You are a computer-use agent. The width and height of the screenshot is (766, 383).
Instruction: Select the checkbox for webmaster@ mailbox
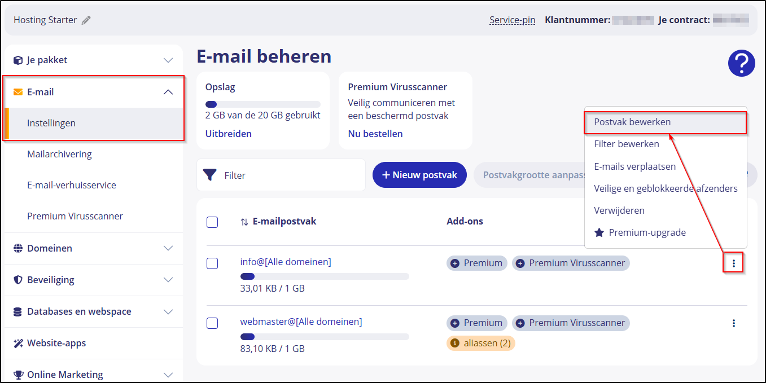(x=212, y=323)
